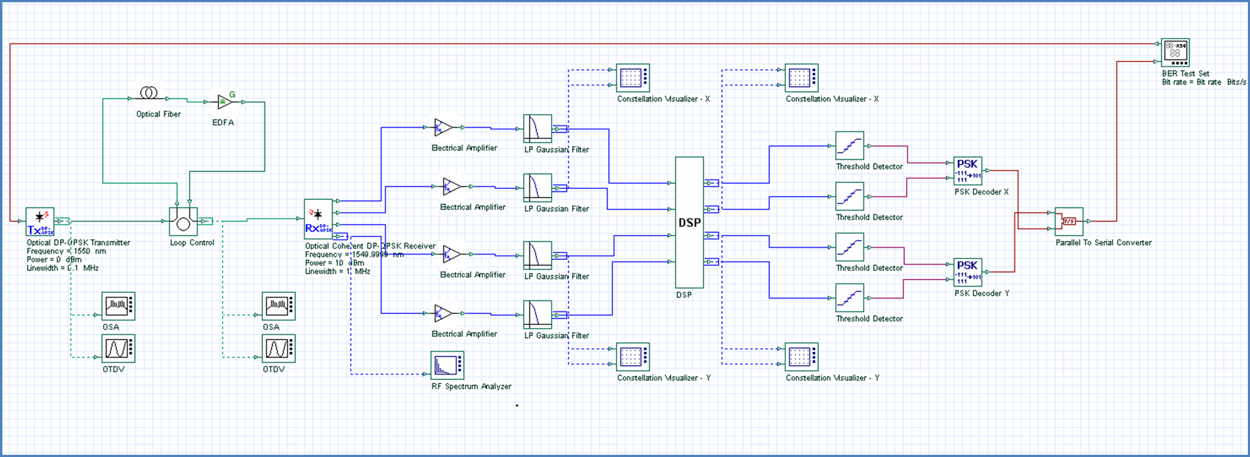Click the 'Optical DP-QPSK Transmitter' label
Screen dimensions: 1250x457
pos(78,243)
